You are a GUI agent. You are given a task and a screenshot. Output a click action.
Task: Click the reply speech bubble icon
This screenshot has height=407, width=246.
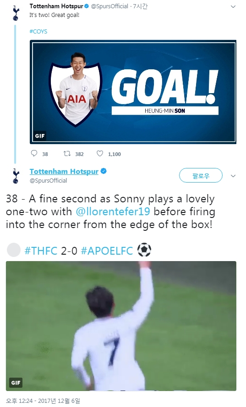tap(34, 153)
